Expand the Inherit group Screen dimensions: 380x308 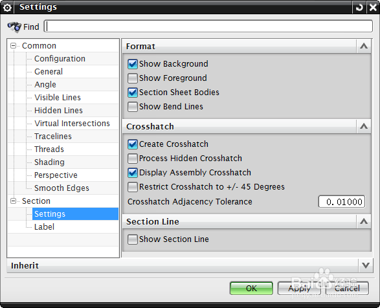[366, 265]
